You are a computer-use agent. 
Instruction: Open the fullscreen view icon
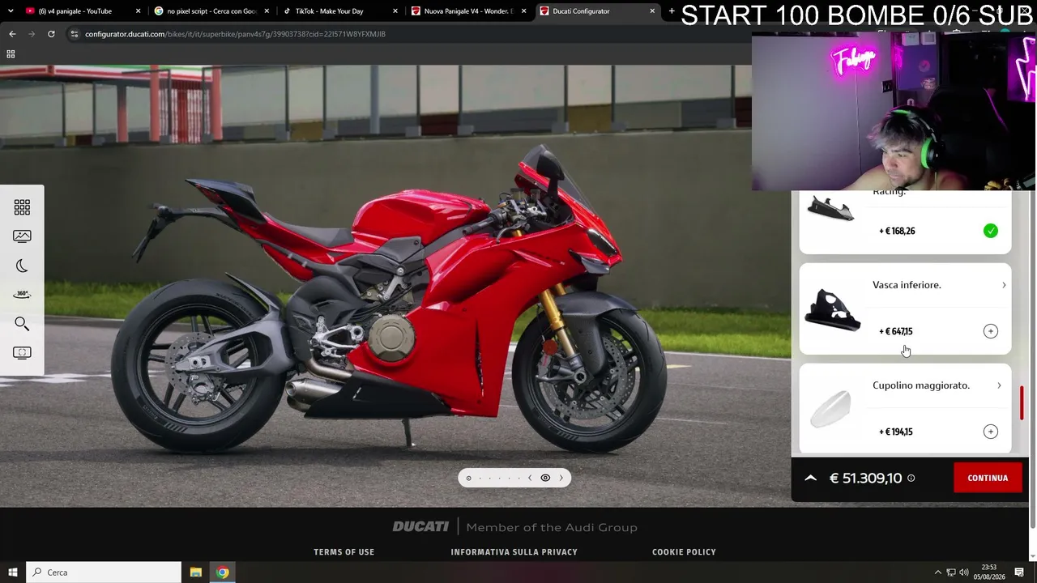22,353
